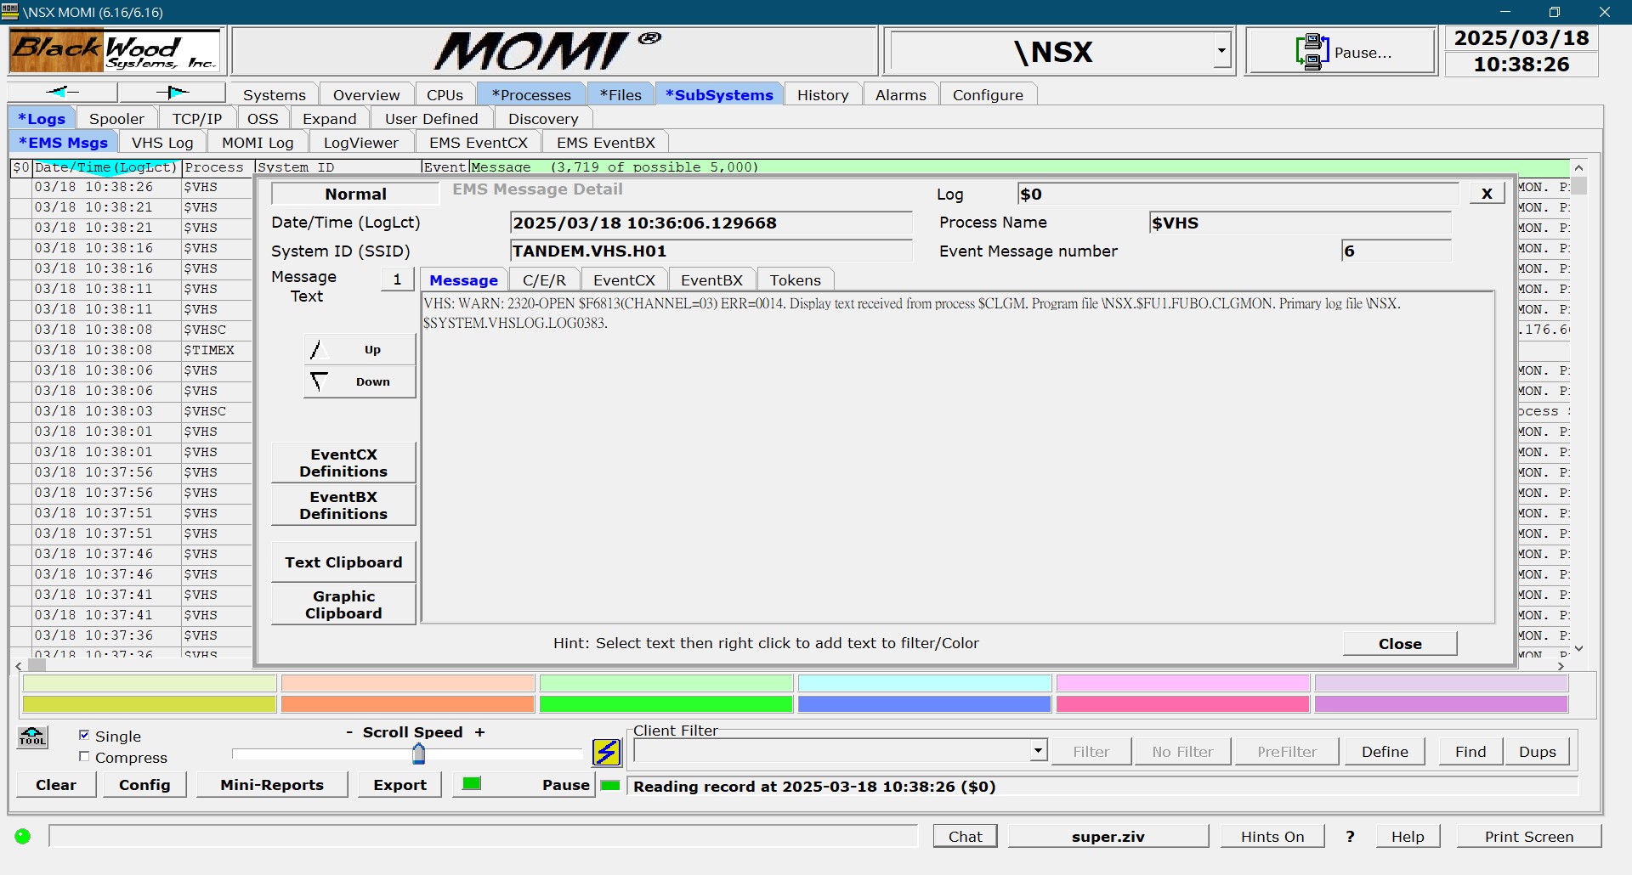Switch to the Tokens detail tab

796,279
